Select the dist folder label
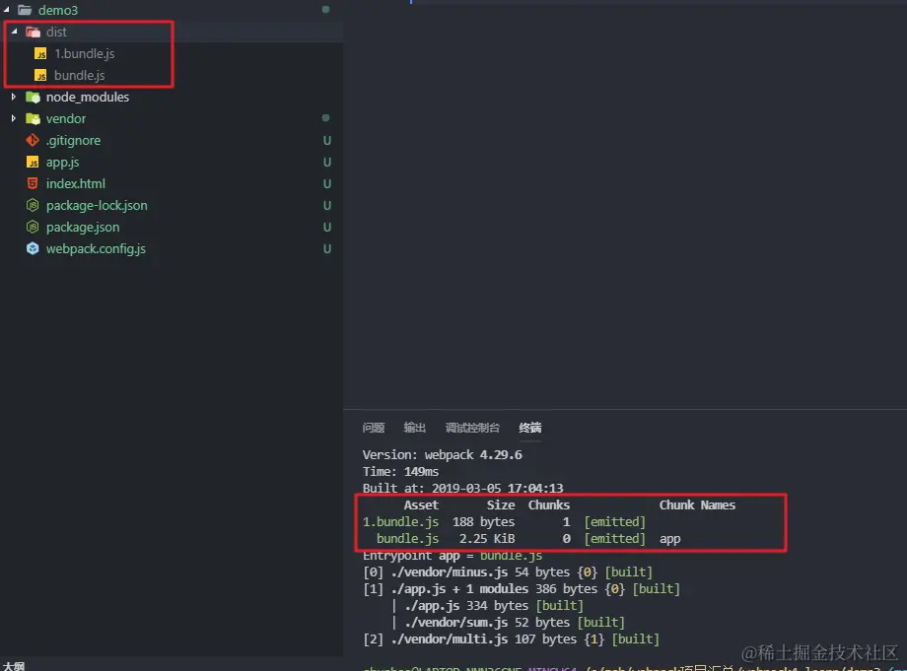907x671 pixels. [56, 32]
